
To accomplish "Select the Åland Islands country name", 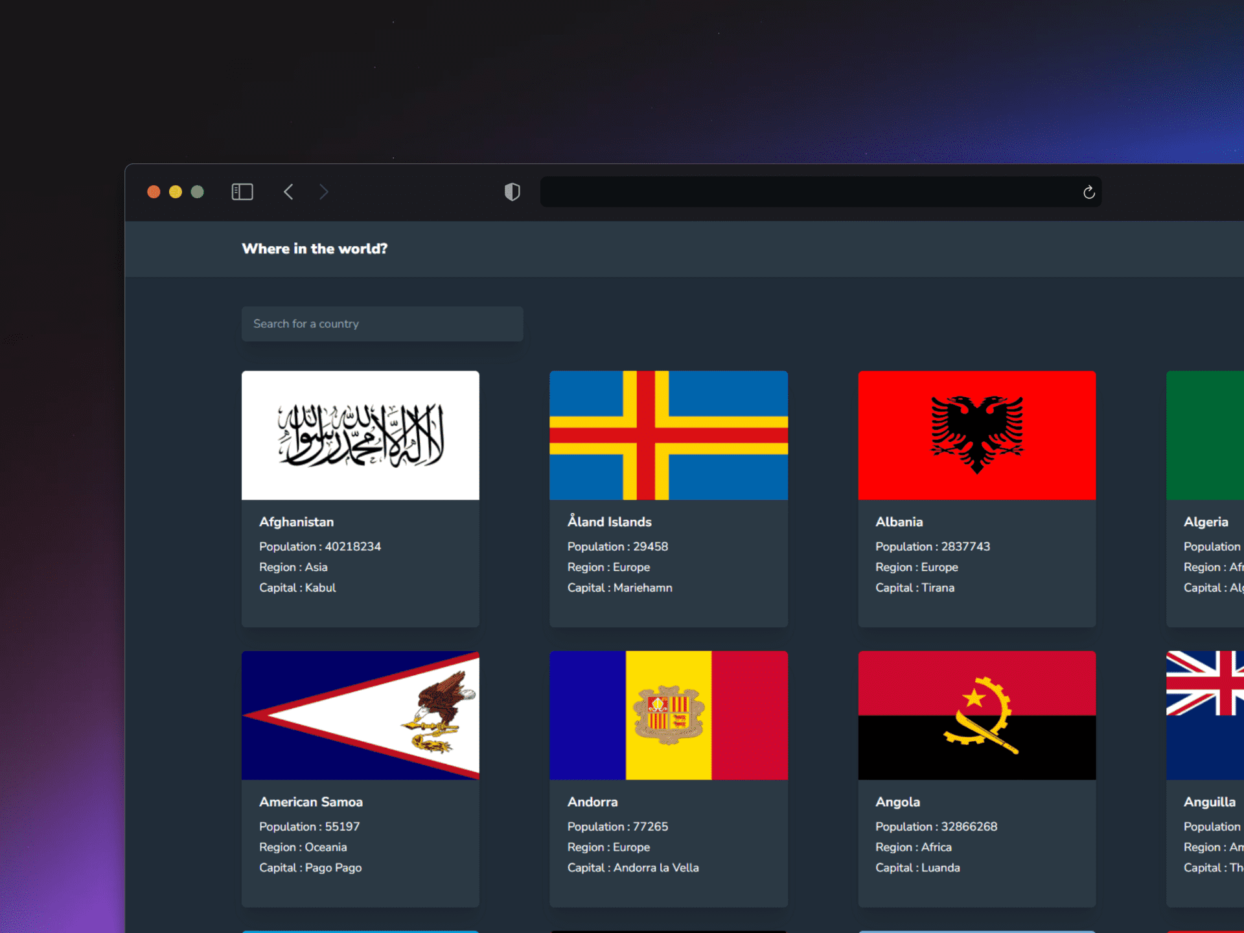I will (610, 521).
